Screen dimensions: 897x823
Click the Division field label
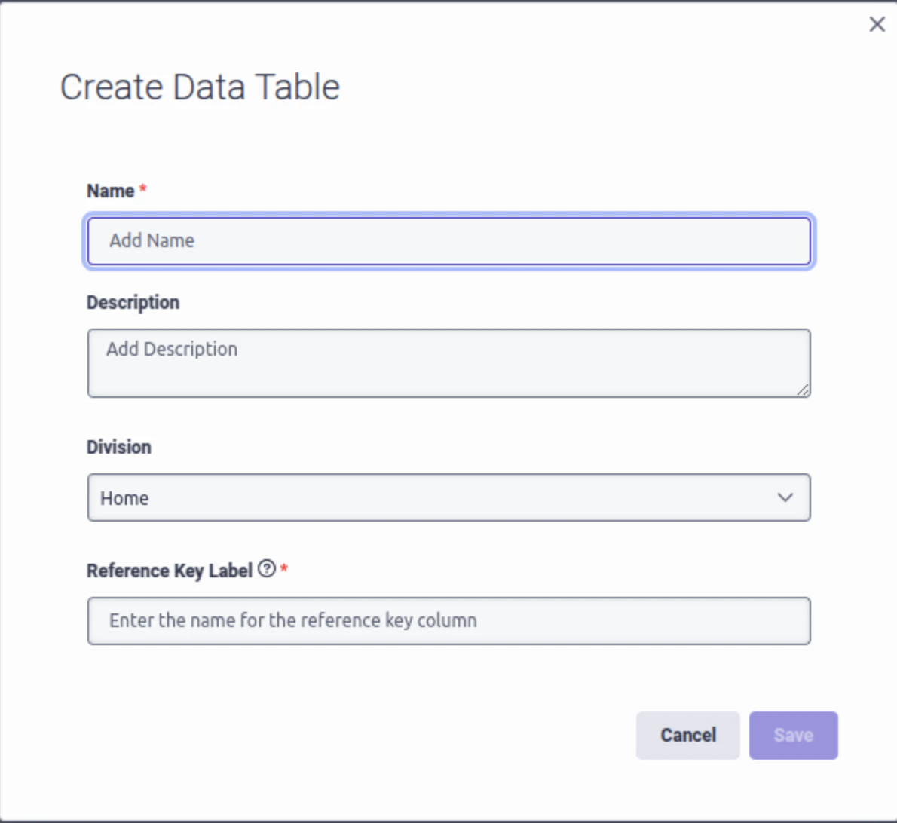coord(119,447)
